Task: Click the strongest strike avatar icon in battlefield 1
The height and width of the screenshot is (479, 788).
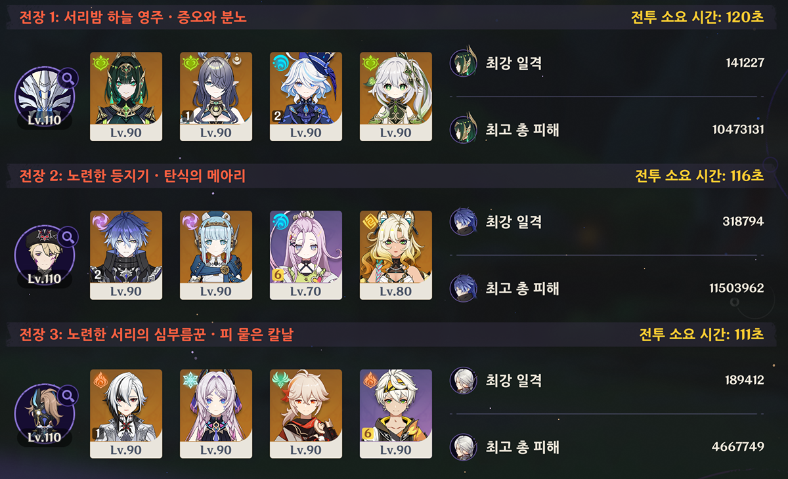Action: click(x=464, y=63)
